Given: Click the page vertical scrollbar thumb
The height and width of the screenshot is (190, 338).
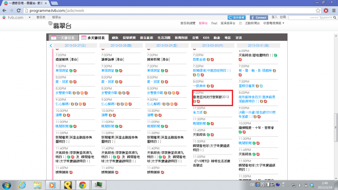Looking at the screenshot, I should 336,127.
